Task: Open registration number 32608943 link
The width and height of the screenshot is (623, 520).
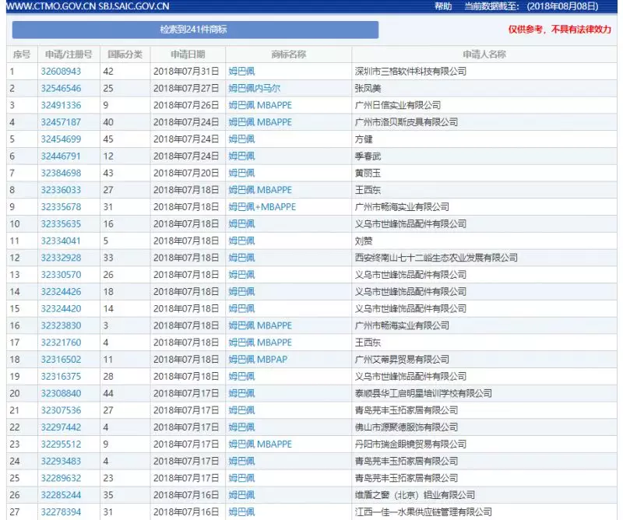Action: click(61, 71)
